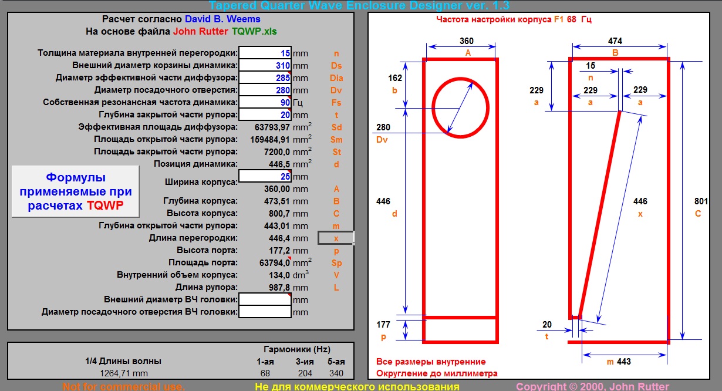Click the speaker basket outer diameter field 310
722x391 pixels.
coord(265,65)
